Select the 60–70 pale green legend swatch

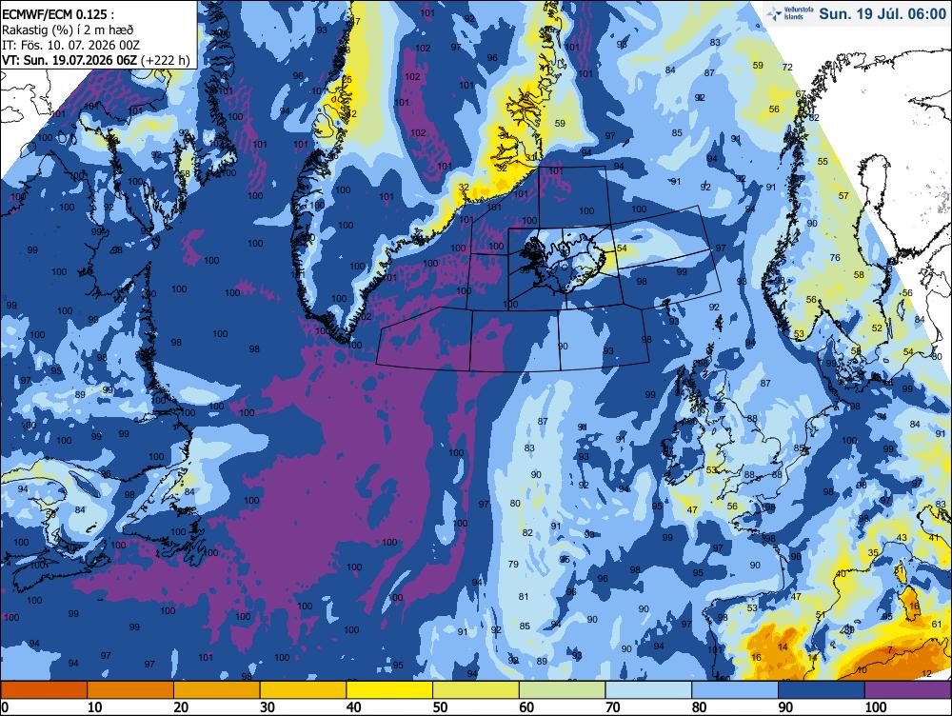click(562, 690)
